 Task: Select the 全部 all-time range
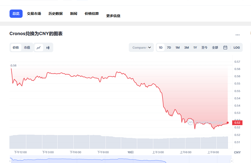[215, 47]
